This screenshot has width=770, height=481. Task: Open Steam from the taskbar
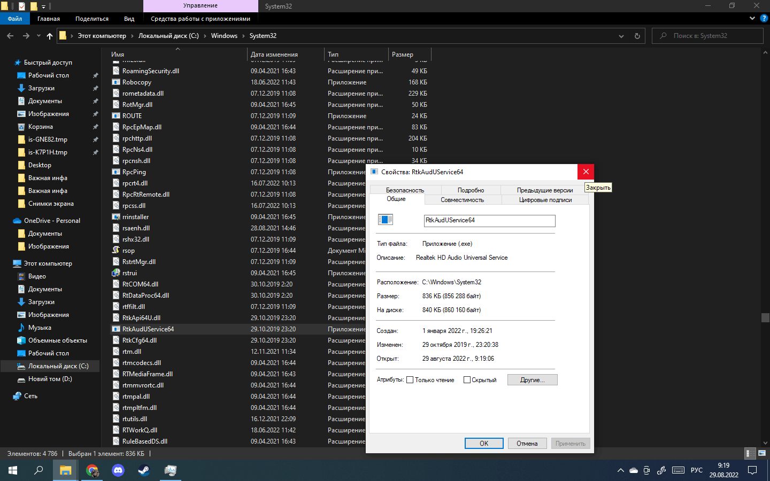point(144,470)
